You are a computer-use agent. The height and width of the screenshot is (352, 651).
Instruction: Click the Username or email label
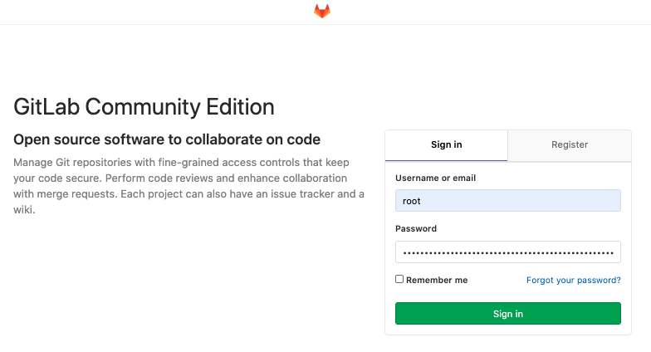(435, 178)
